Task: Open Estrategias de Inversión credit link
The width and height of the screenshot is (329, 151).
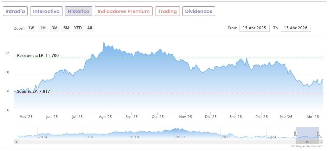Action: [306, 146]
